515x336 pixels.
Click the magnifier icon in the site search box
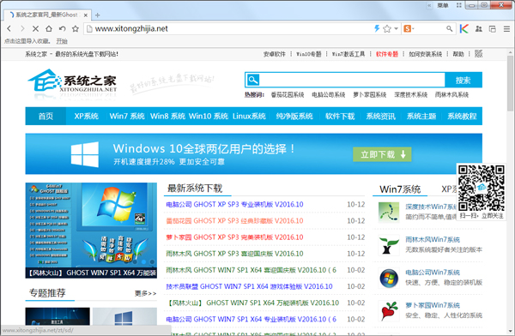[x=253, y=80]
